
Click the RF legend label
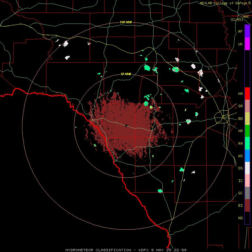pos(240,31)
